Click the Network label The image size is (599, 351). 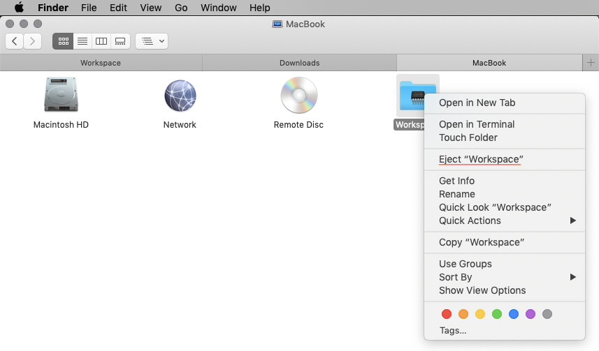coord(180,125)
